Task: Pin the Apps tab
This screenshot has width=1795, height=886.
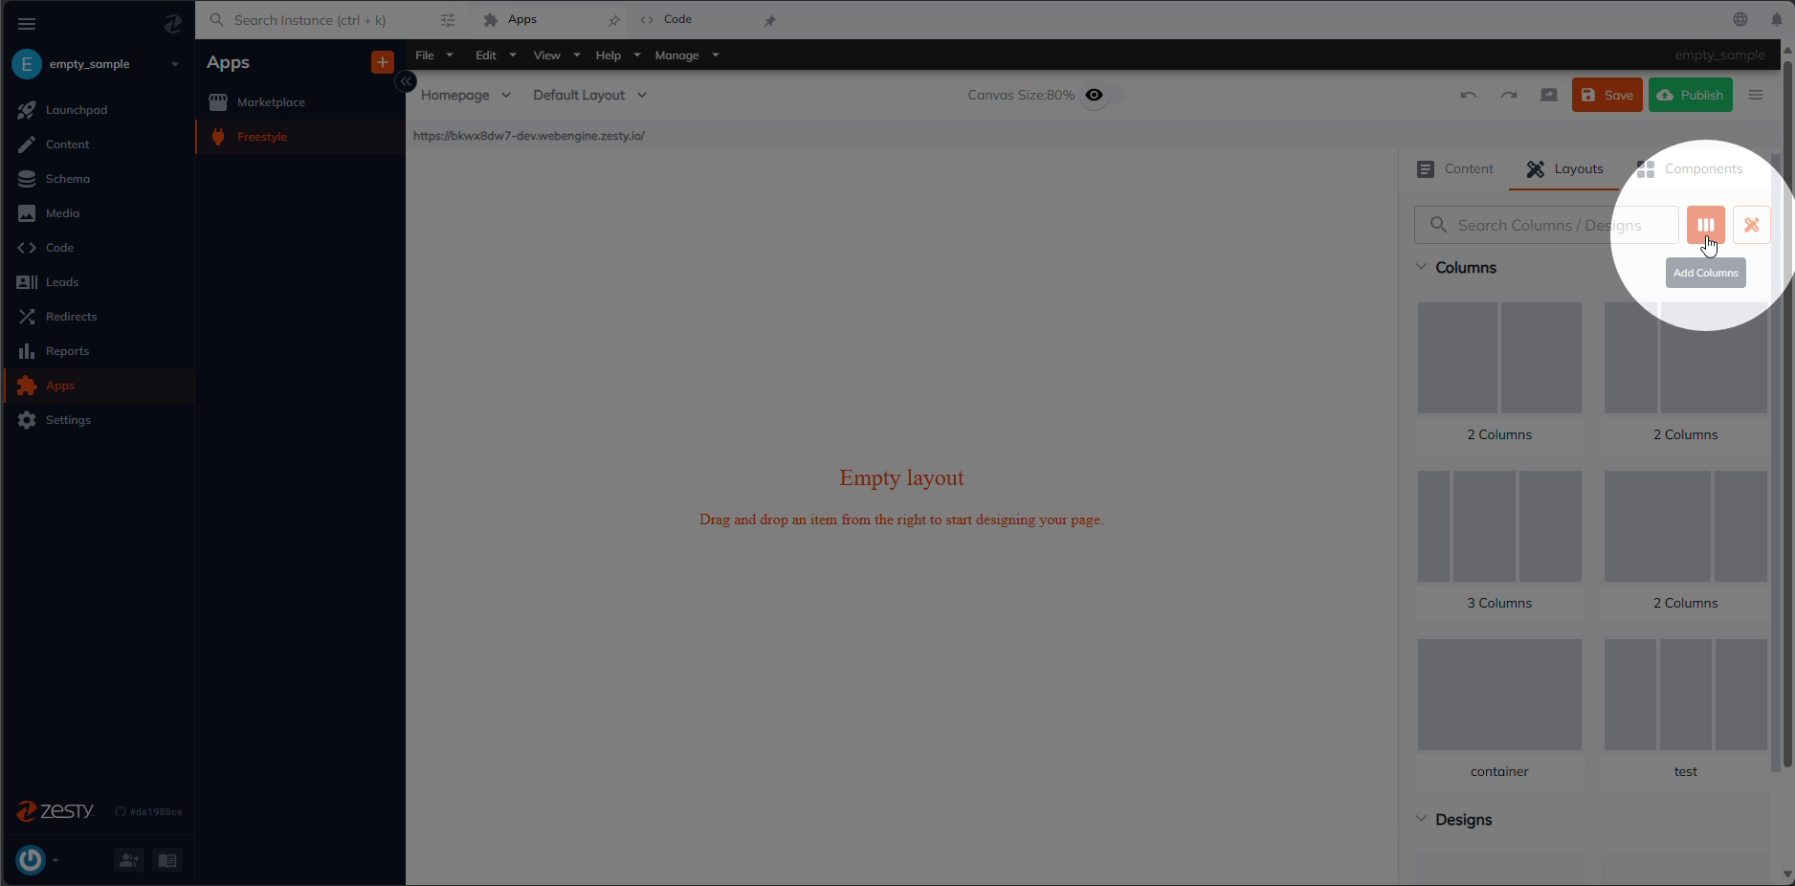Action: click(614, 20)
